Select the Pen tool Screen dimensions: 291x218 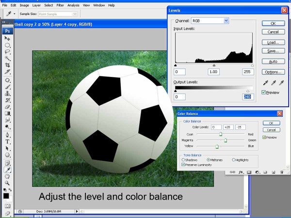click(7, 135)
